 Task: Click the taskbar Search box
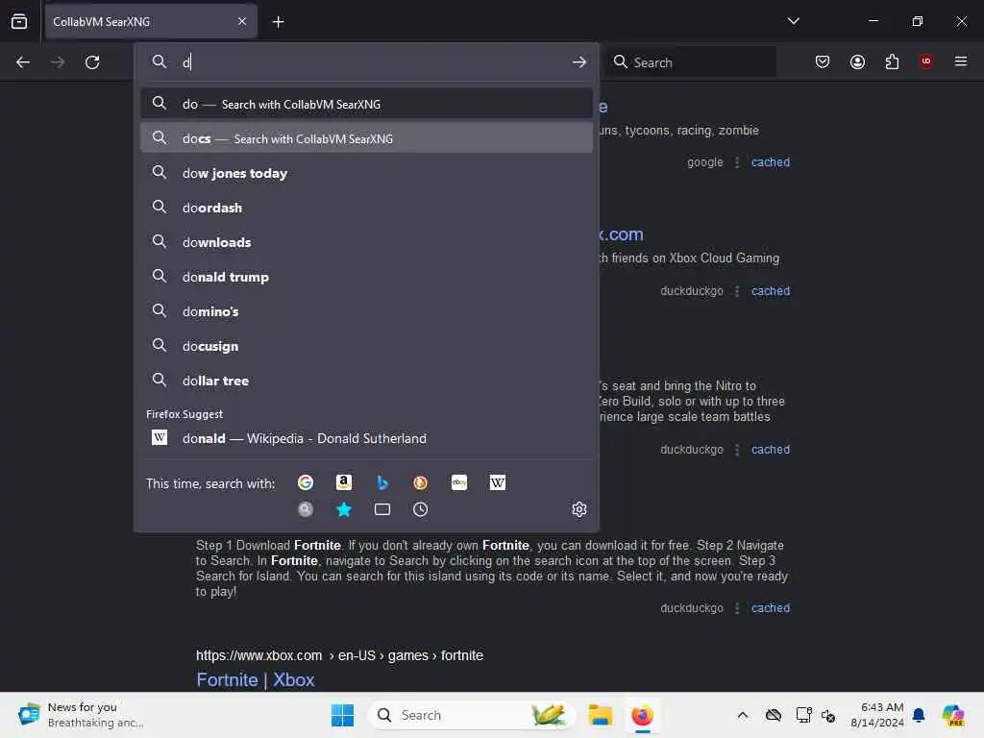[x=471, y=715]
